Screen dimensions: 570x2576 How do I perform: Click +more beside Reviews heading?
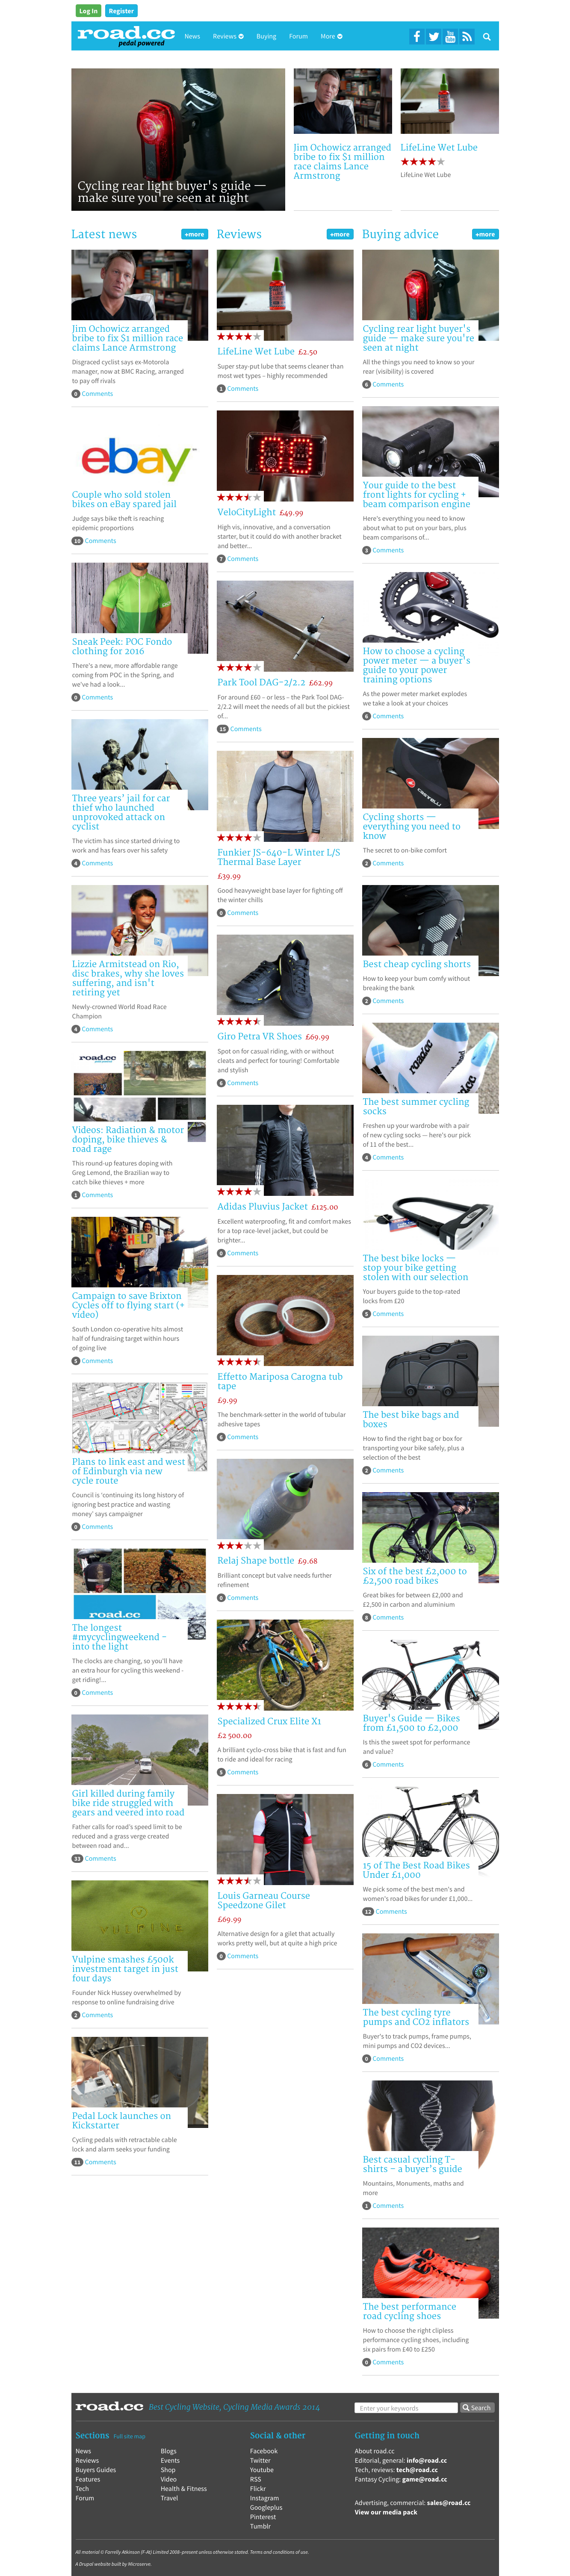pos(340,234)
